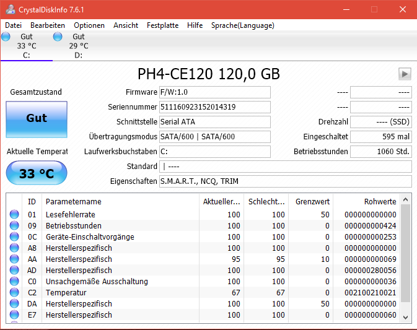Select the Lesefehlerrate parameter text
The width and height of the screenshot is (417, 330).
point(71,214)
